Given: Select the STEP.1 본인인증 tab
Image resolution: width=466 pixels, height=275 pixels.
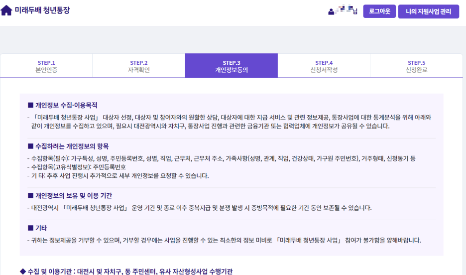Looking at the screenshot, I should pyautogui.click(x=46, y=66).
